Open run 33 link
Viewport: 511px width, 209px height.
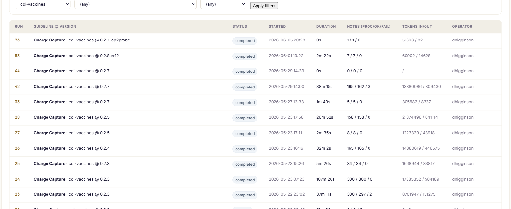pos(17,102)
